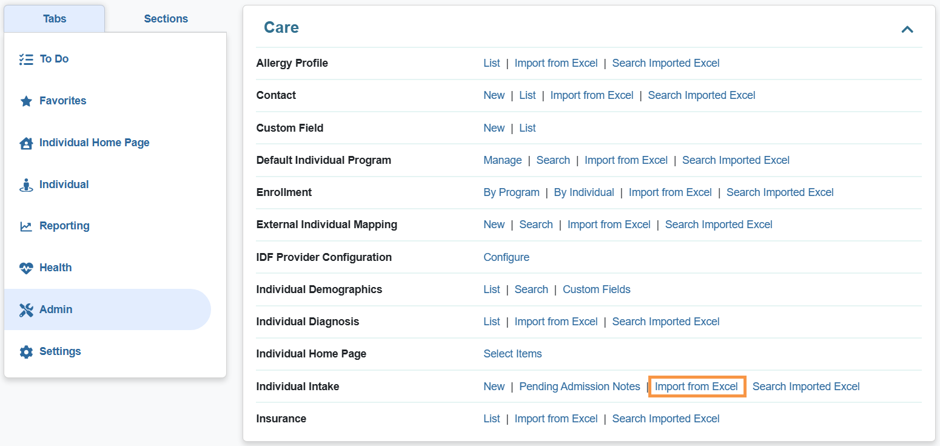Click Configure for IDF Provider Configuration
Image resolution: width=940 pixels, height=446 pixels.
point(506,257)
